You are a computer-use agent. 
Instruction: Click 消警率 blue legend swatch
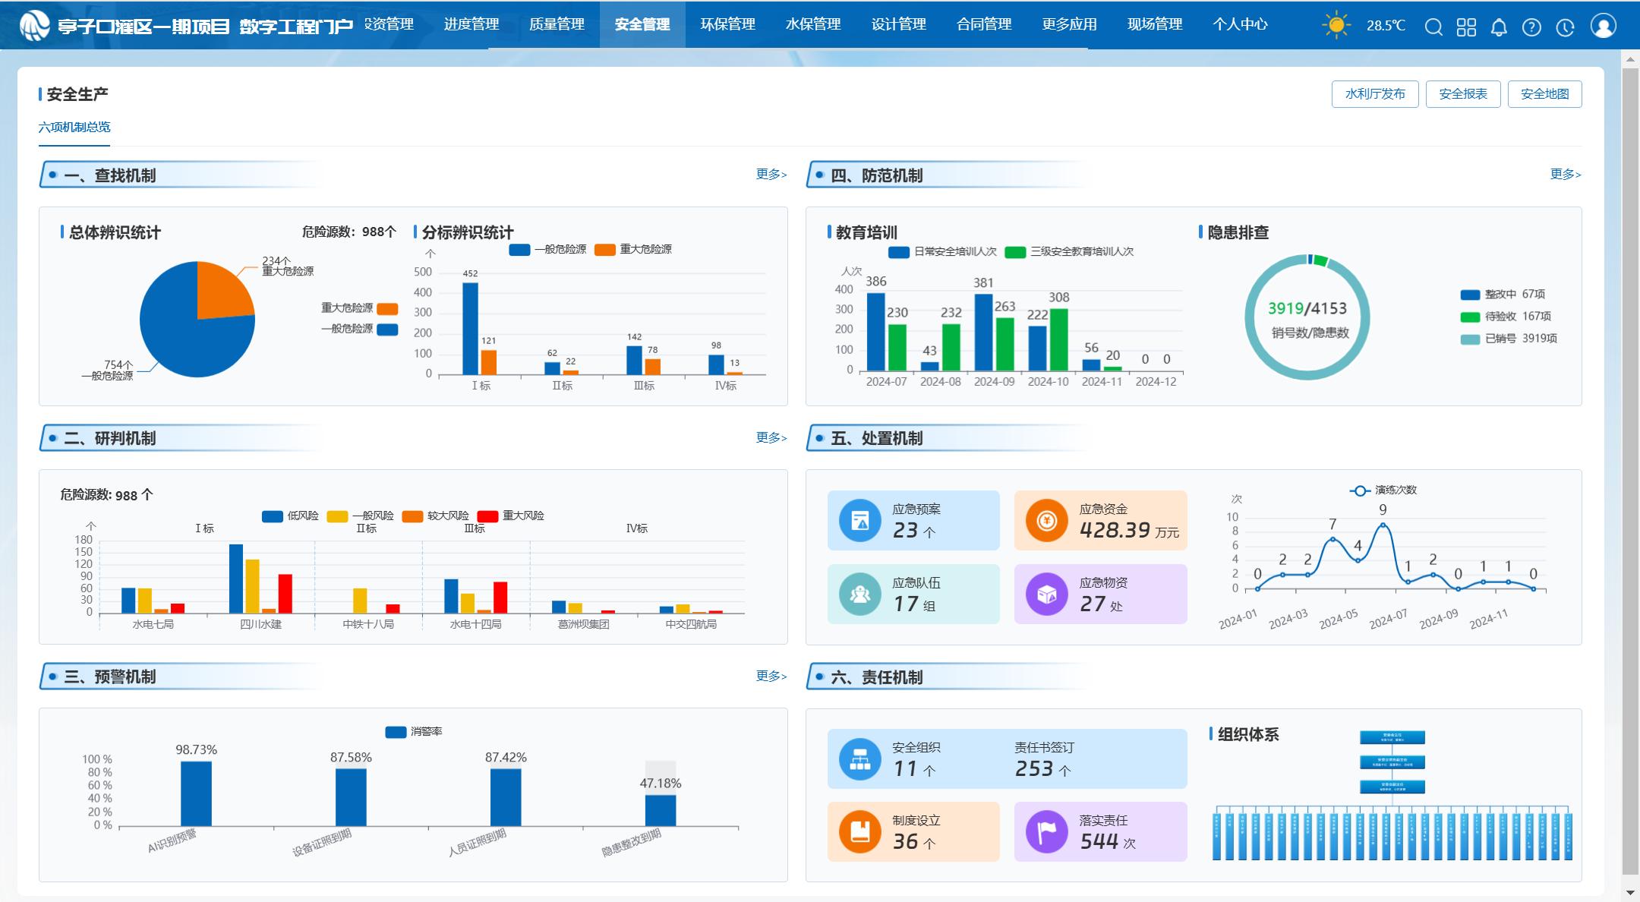[396, 732]
